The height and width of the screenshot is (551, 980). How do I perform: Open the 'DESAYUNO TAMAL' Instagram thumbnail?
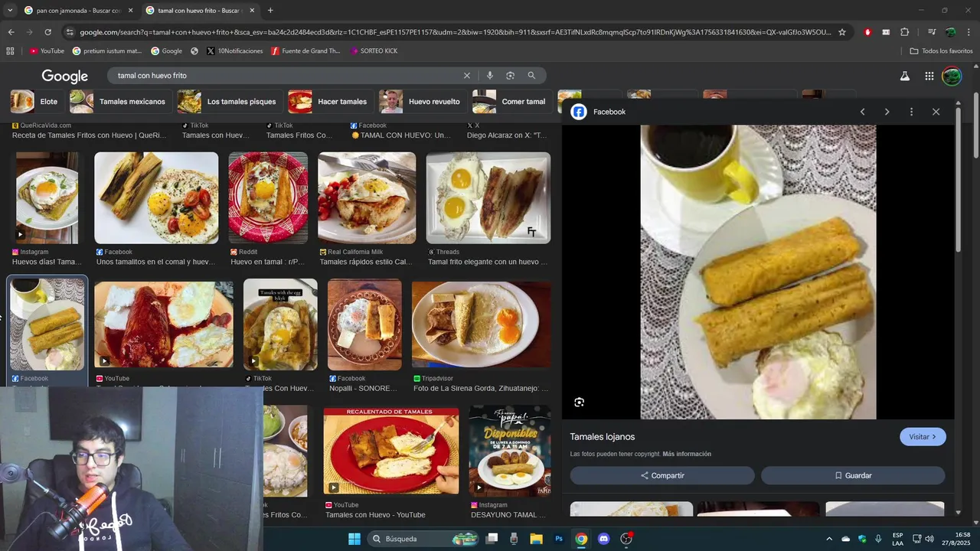pos(510,452)
